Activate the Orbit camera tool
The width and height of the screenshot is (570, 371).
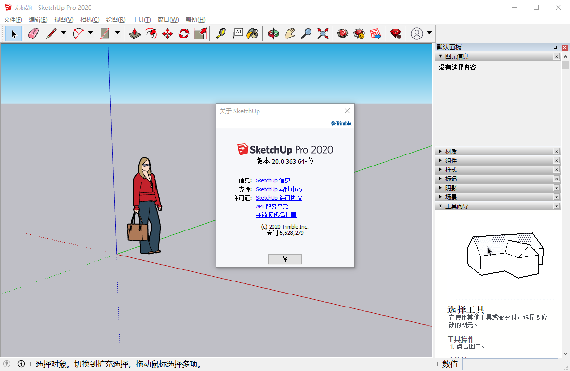tap(273, 34)
